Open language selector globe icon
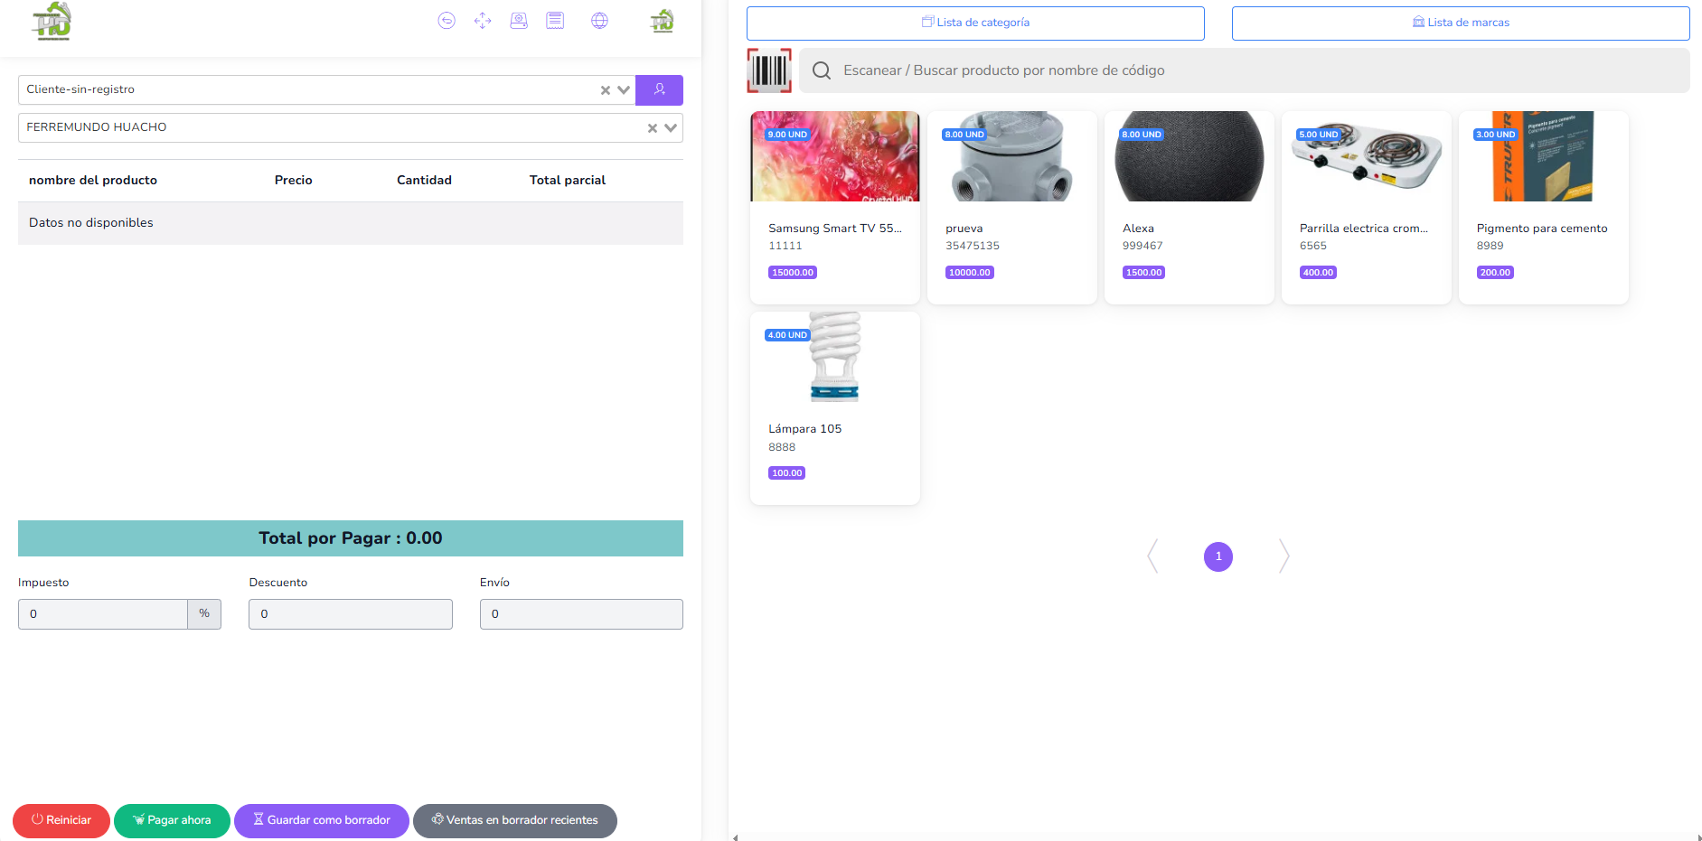The image size is (1702, 841). (x=599, y=21)
